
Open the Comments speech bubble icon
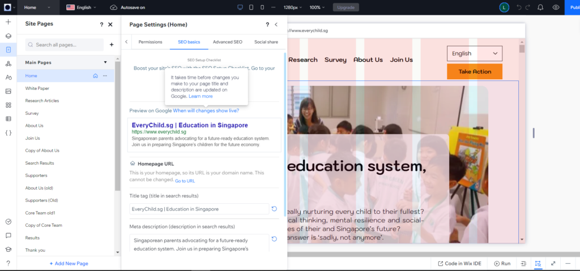pyautogui.click(x=8, y=235)
